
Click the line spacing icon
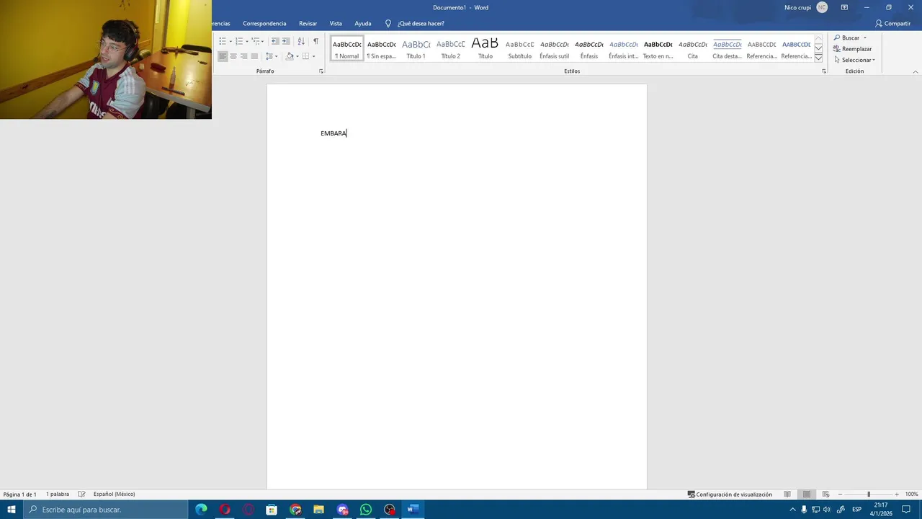click(269, 56)
